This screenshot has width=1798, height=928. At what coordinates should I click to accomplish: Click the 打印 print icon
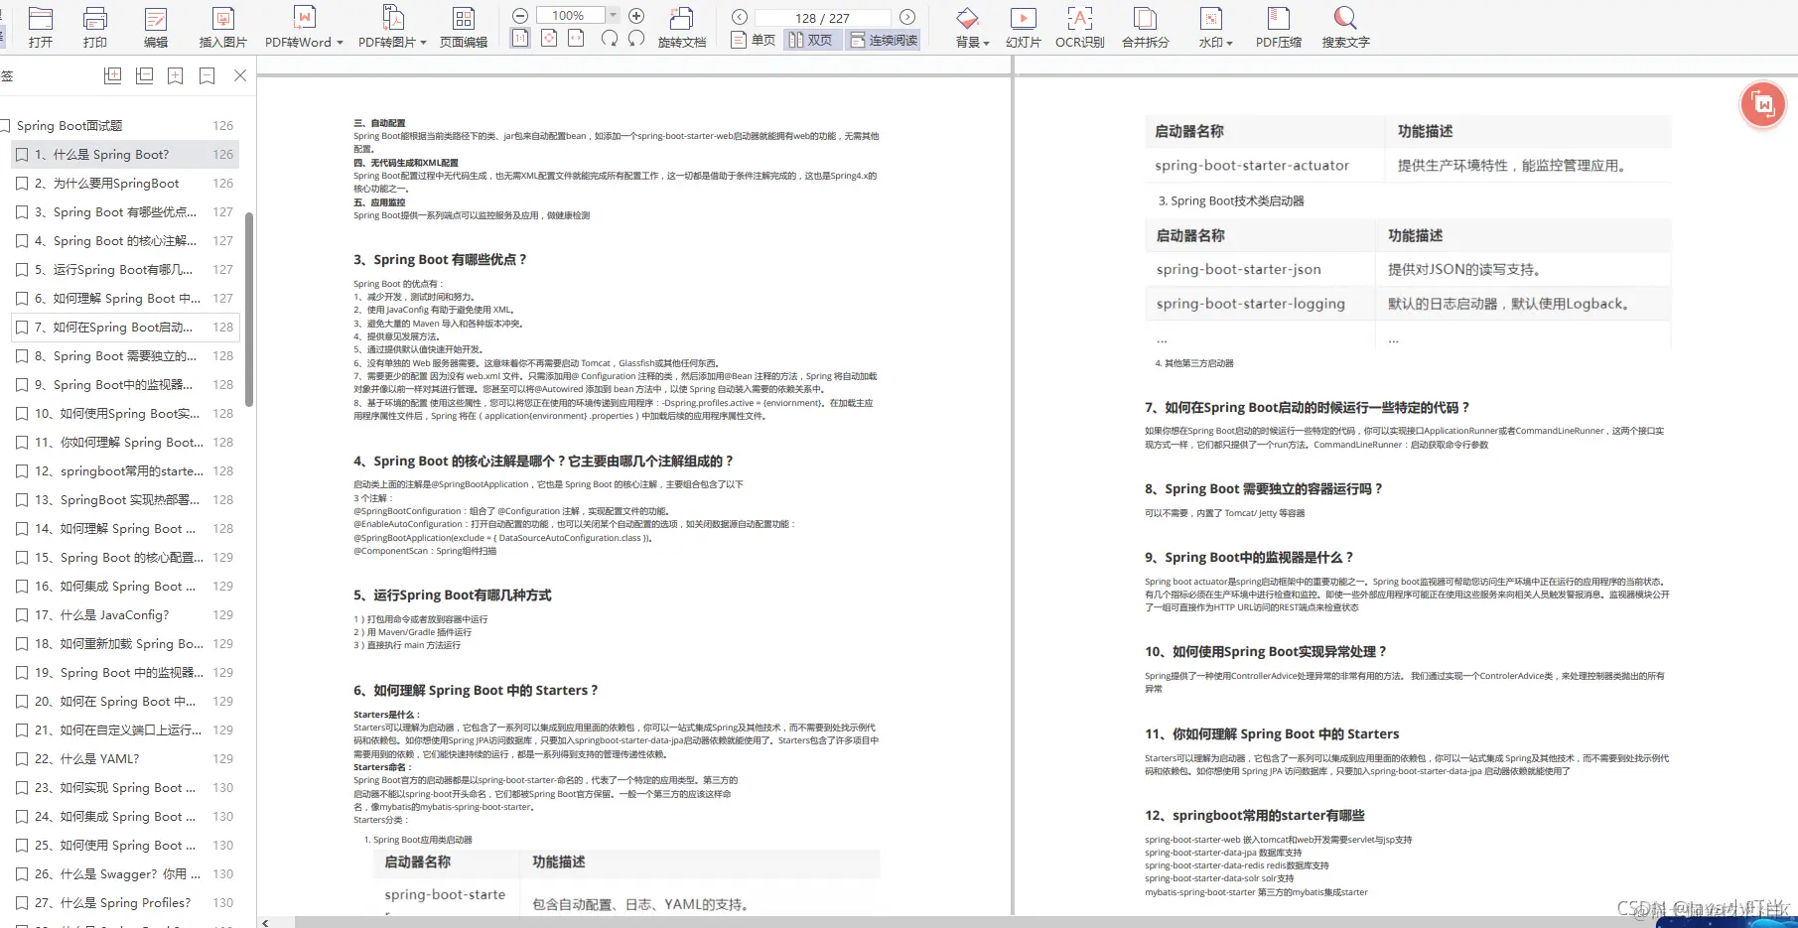[95, 18]
